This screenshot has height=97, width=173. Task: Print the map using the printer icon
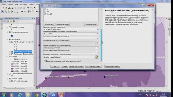[12, 8]
